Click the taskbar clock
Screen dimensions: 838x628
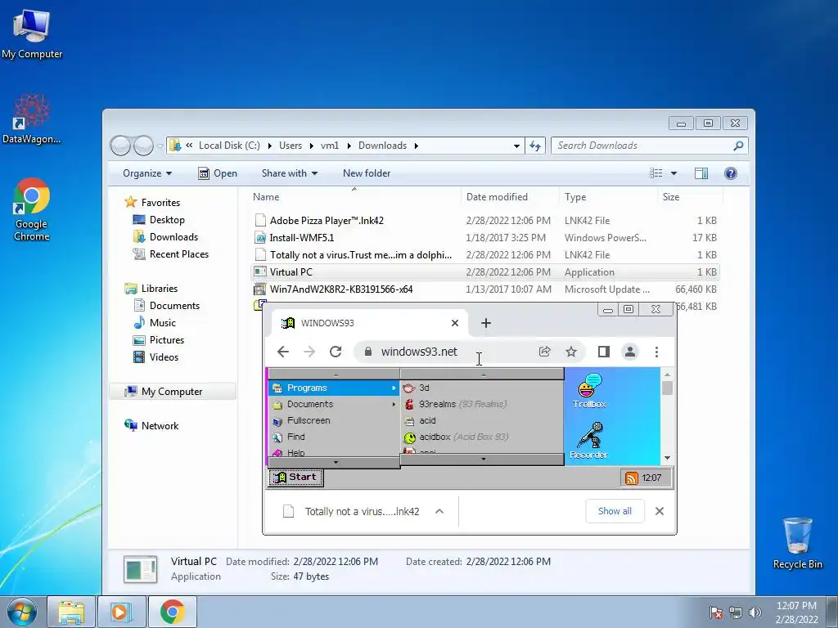click(796, 612)
